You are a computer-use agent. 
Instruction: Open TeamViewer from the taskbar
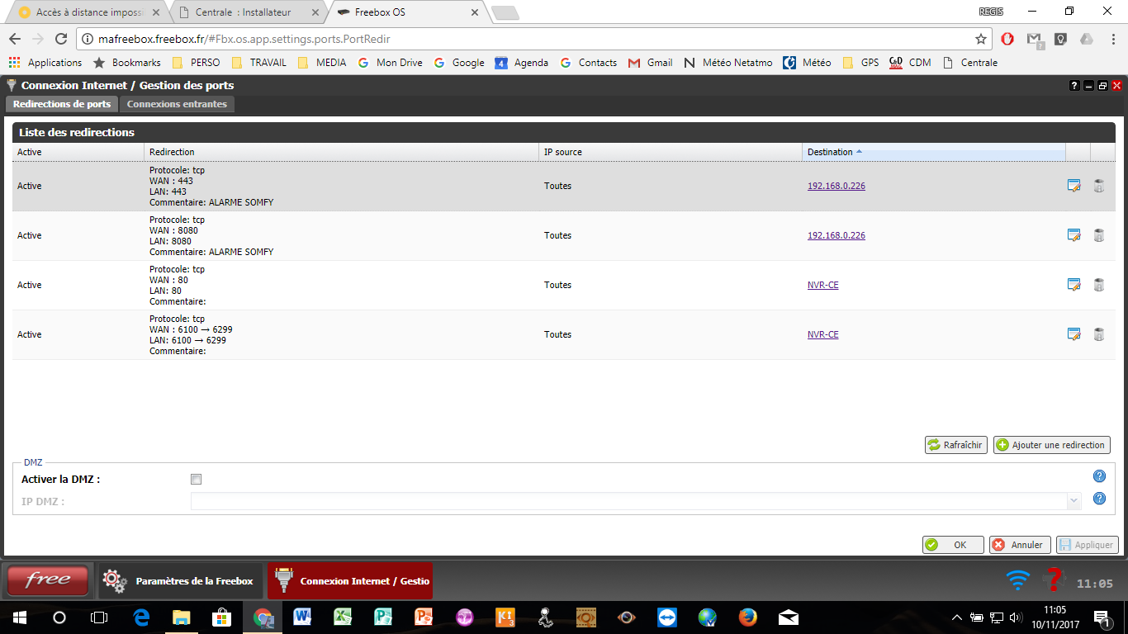pos(666,617)
